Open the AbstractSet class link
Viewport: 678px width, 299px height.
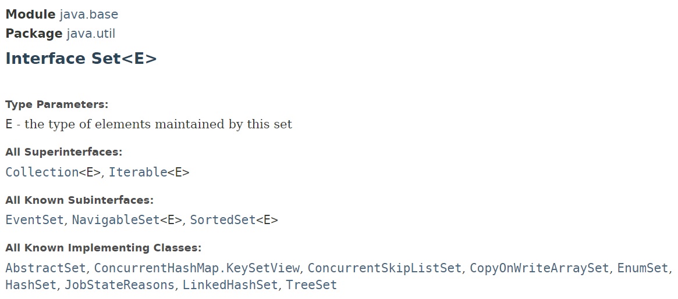click(46, 268)
